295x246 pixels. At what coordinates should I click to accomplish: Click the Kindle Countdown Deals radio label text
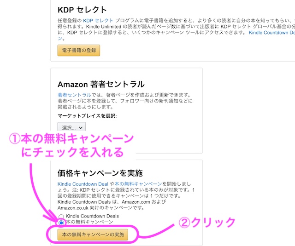(92, 216)
